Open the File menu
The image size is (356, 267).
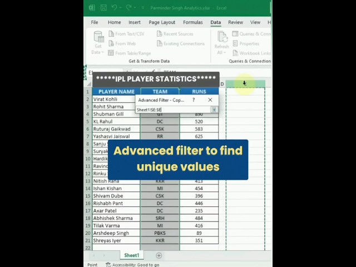point(95,22)
